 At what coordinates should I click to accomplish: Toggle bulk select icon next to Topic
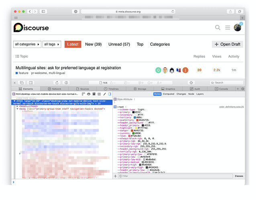pos(17,56)
